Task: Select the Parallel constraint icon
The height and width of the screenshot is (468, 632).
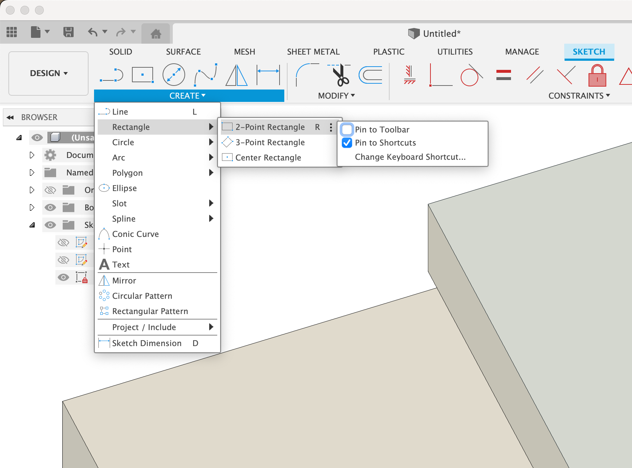Action: [534, 75]
